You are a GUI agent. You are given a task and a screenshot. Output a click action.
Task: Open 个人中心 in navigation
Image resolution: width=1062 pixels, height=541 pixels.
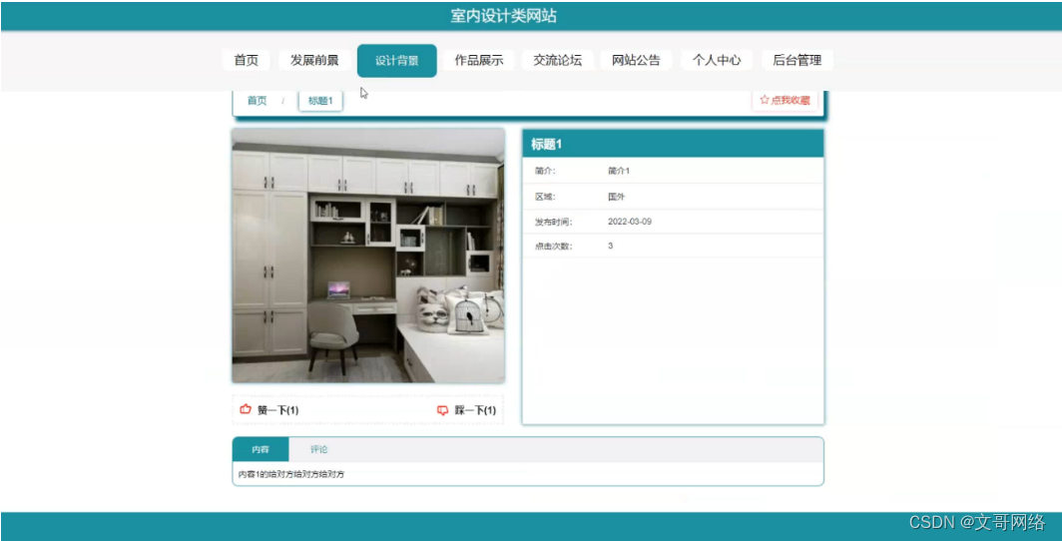click(717, 60)
